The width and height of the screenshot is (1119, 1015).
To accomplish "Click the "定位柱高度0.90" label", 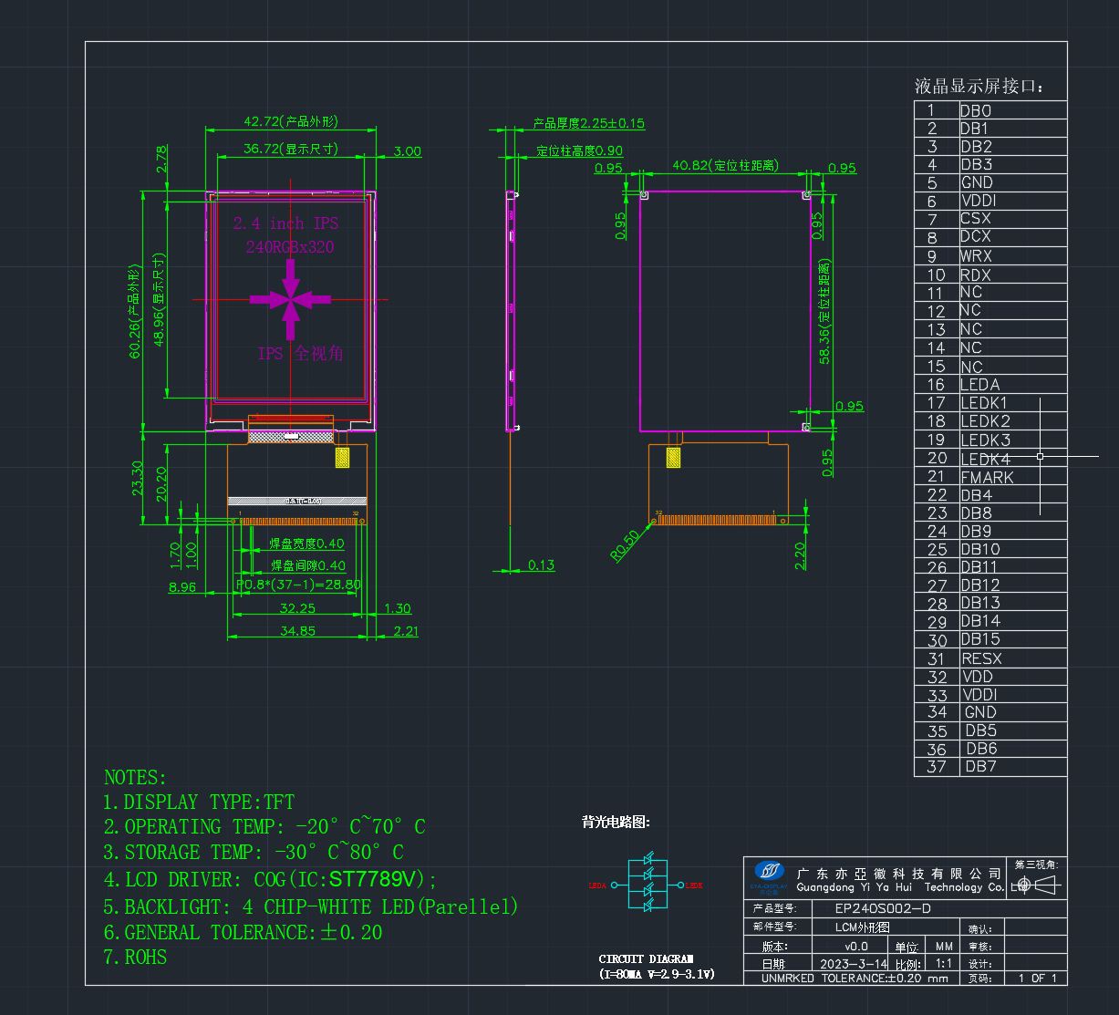I will [580, 150].
